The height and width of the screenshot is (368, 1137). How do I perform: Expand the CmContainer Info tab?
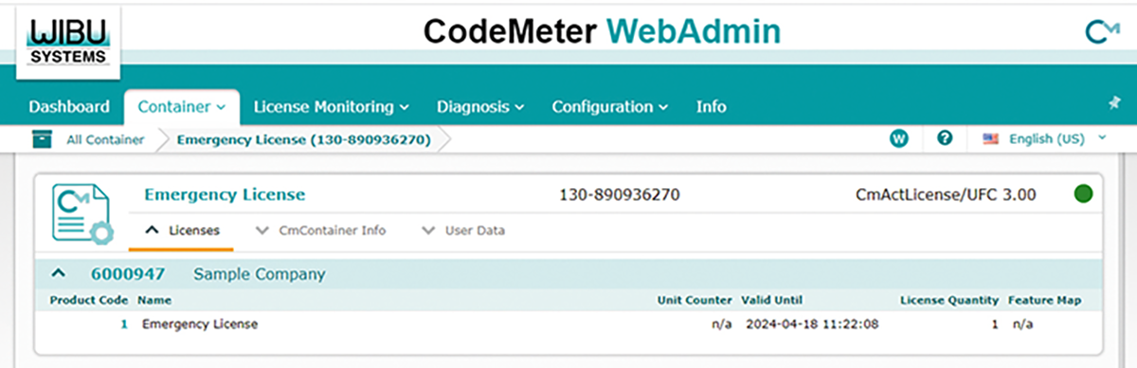[321, 230]
